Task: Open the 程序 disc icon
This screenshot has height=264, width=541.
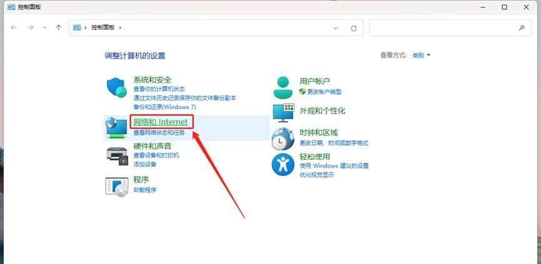Action: pos(117,187)
